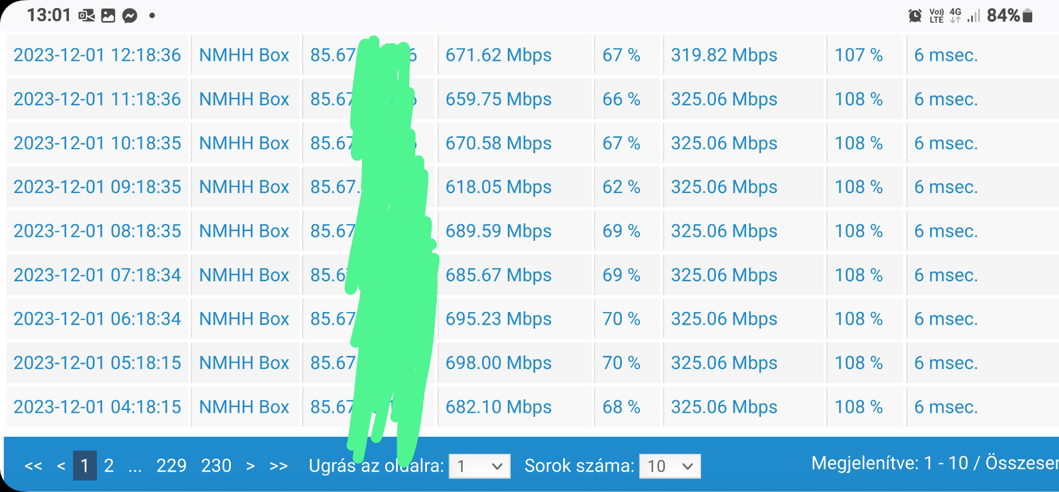This screenshot has width=1059, height=492.
Task: Go to the previous page with <
Action: click(x=61, y=466)
